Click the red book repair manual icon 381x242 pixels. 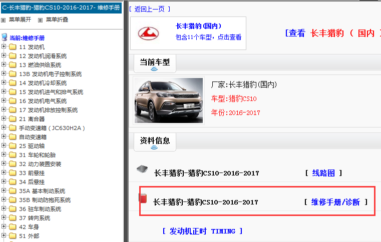[143, 198]
